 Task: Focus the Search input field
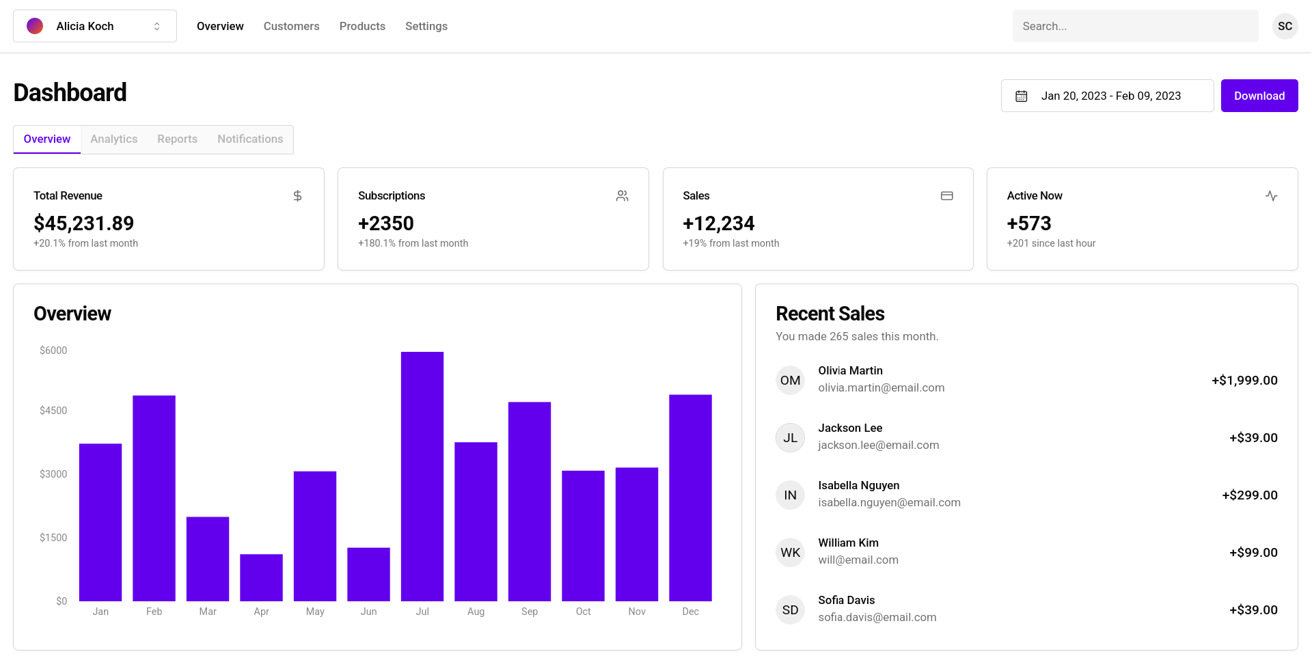(1135, 26)
